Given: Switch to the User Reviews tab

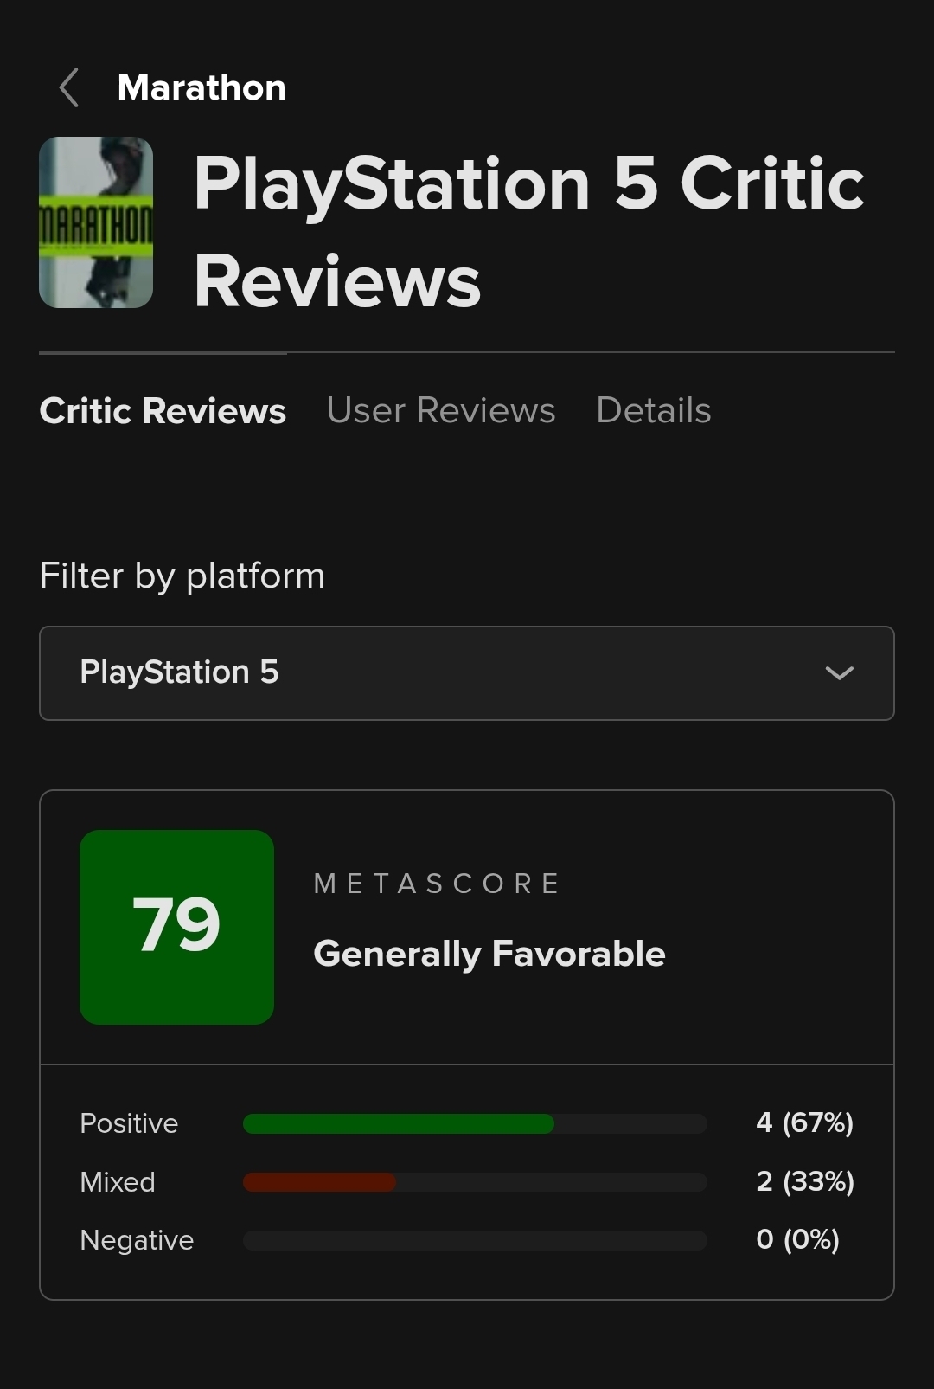Looking at the screenshot, I should click(441, 410).
